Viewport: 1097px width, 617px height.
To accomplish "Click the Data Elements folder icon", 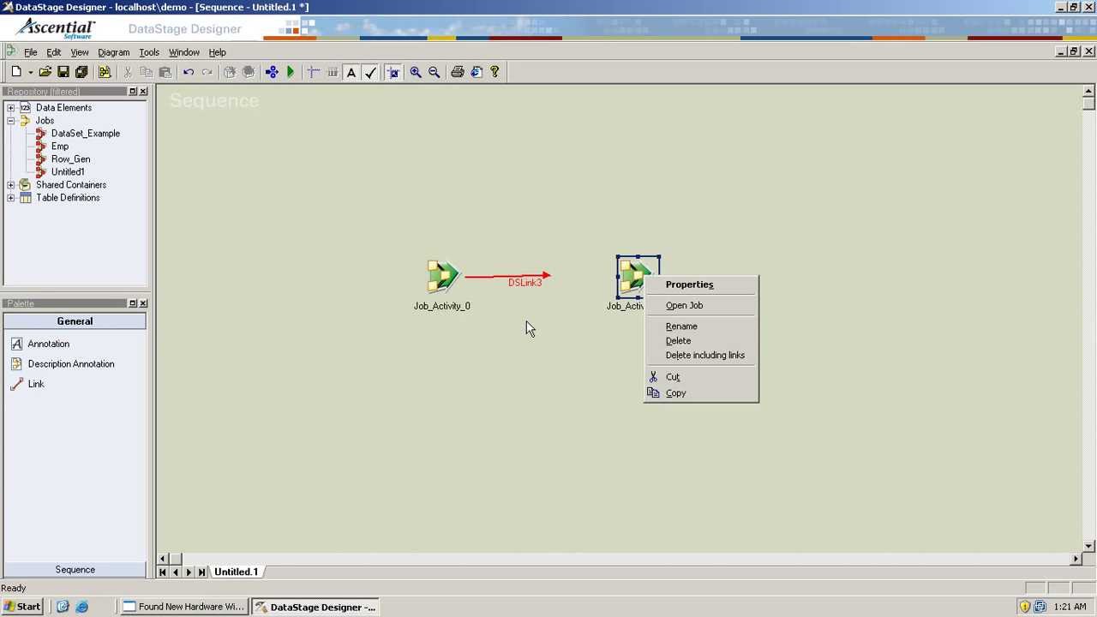I will pos(25,108).
